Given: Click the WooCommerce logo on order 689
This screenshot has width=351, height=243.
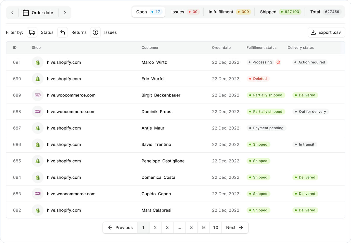Looking at the screenshot, I should [x=37, y=95].
